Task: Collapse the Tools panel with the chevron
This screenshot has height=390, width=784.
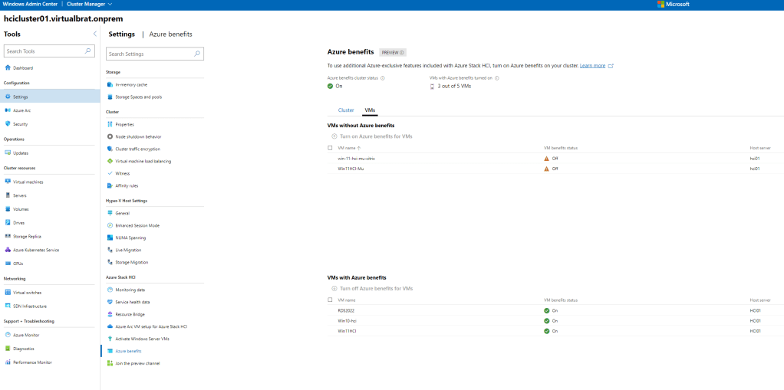Action: (94, 34)
